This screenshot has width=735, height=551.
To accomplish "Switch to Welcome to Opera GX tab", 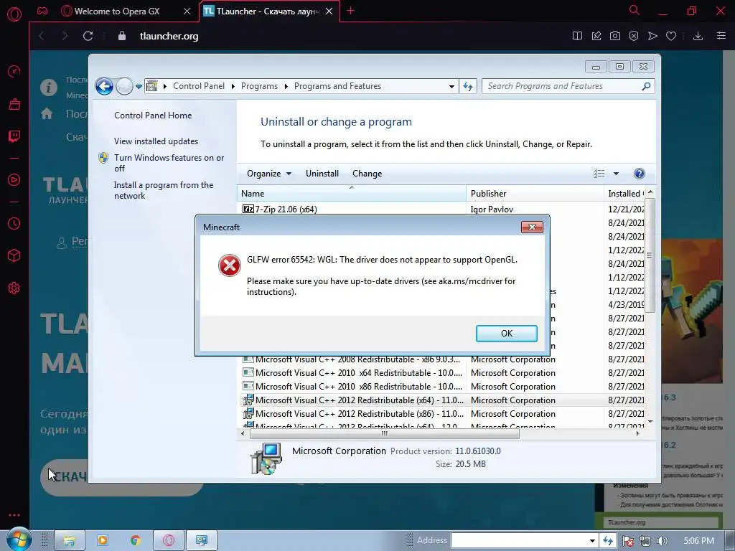I will click(x=117, y=11).
